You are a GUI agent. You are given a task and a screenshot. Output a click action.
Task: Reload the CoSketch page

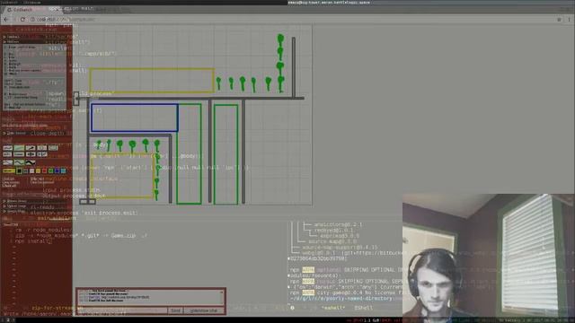22,20
